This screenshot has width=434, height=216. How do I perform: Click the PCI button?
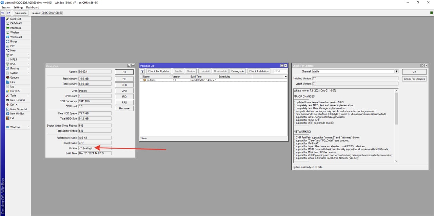[x=124, y=79]
